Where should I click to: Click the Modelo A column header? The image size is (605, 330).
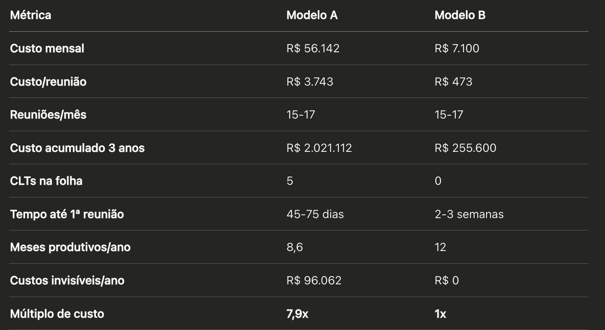pyautogui.click(x=312, y=15)
